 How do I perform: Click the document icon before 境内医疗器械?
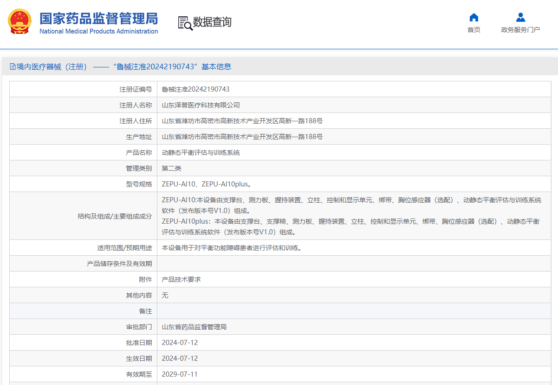point(13,66)
